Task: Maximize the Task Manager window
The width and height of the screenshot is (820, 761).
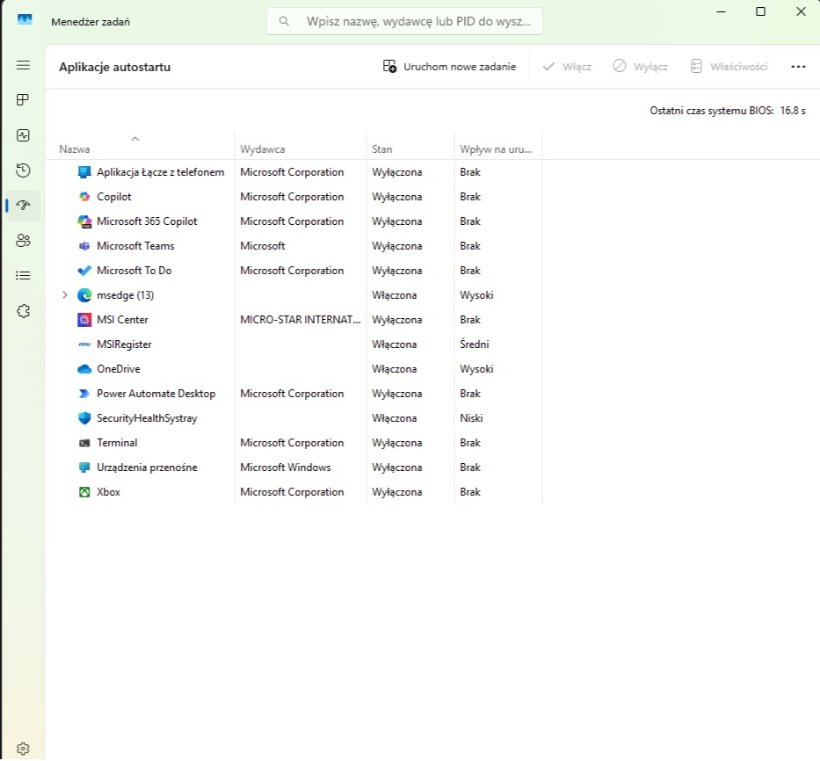Action: click(761, 11)
